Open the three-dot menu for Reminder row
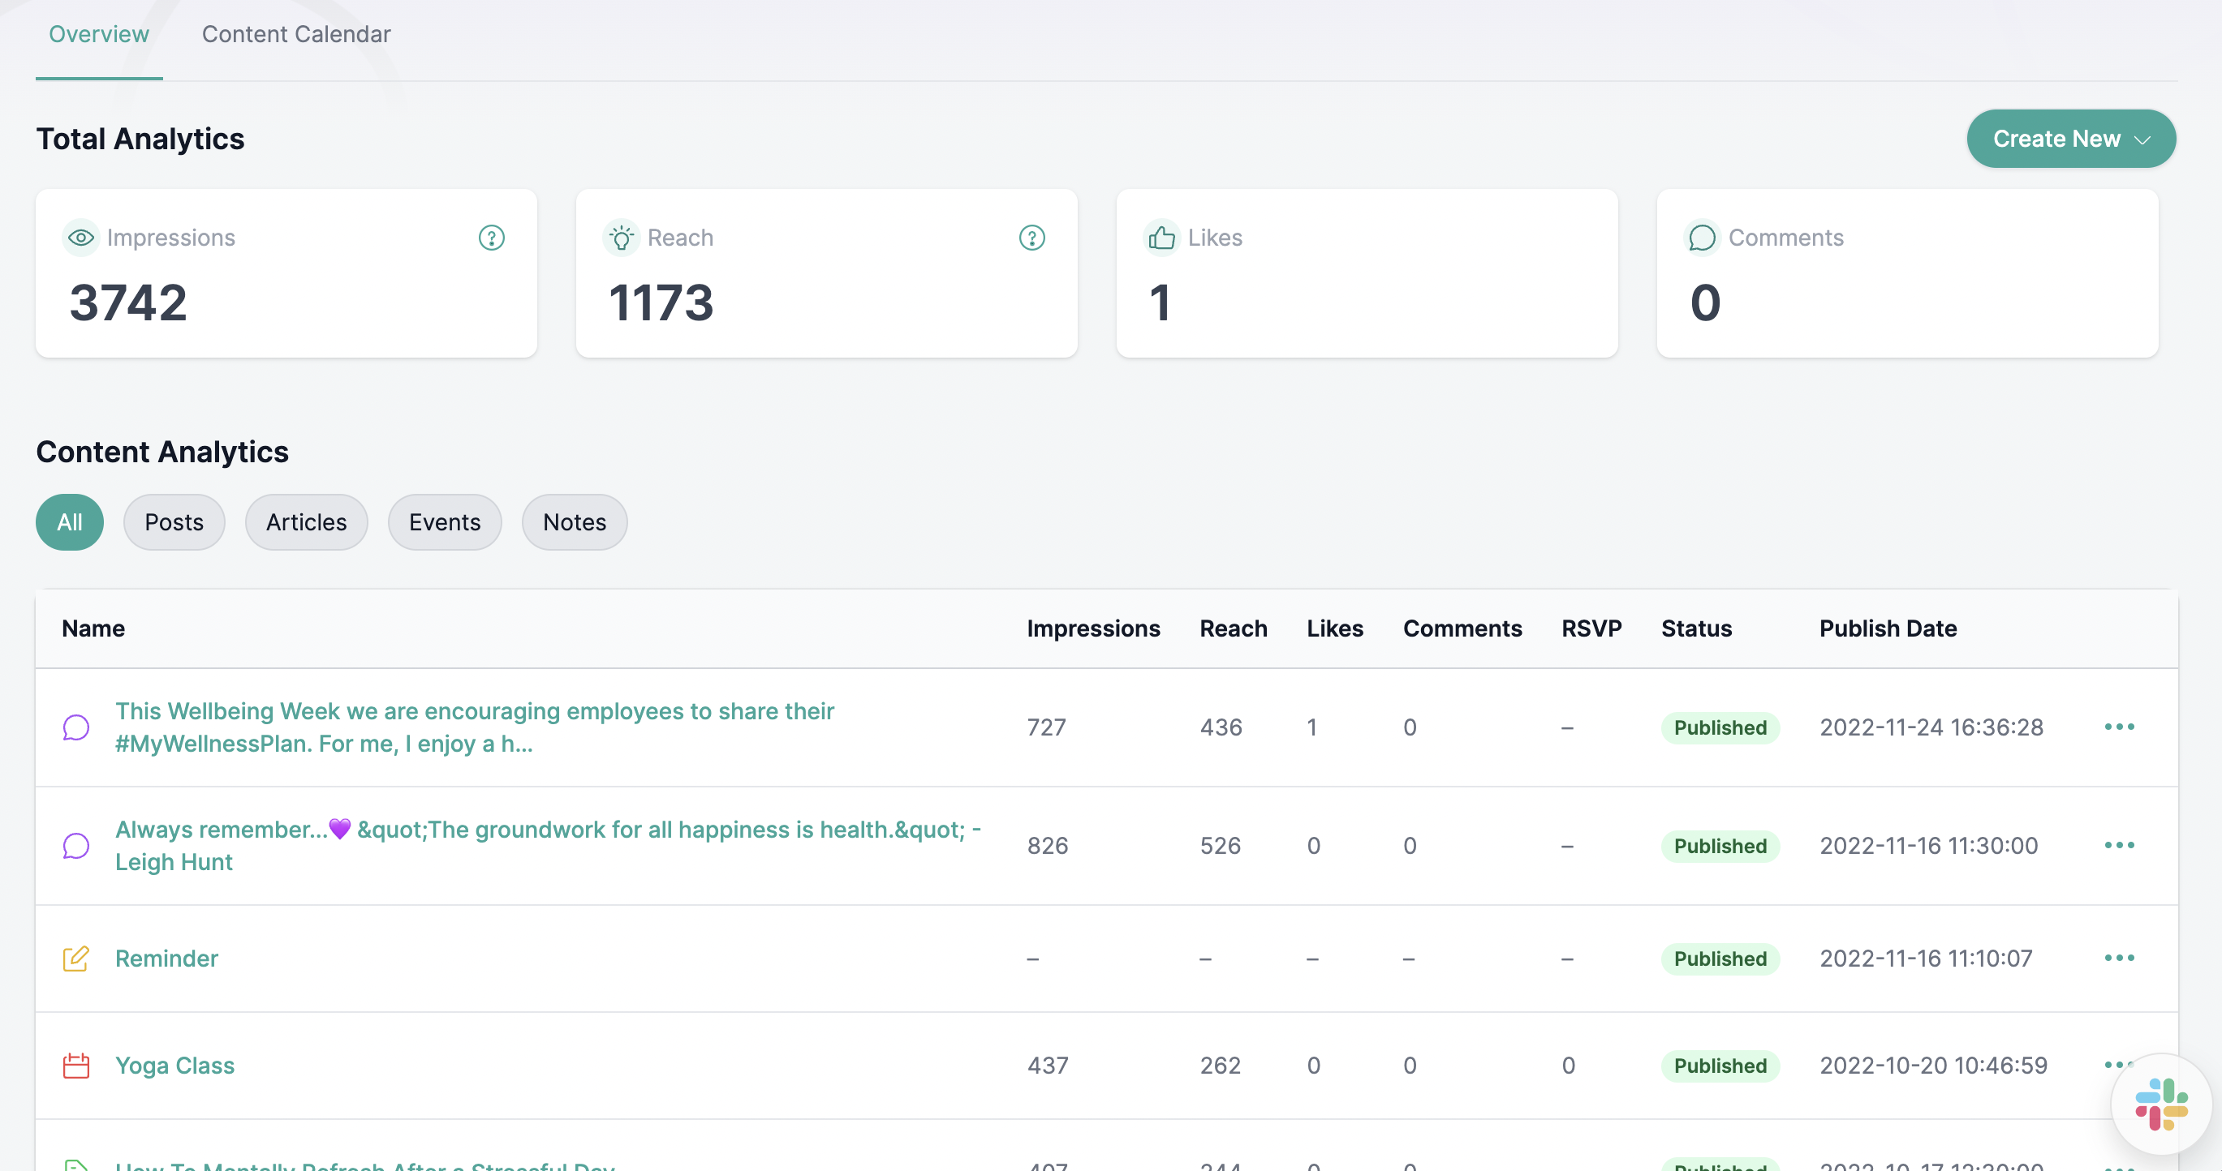 point(2118,959)
